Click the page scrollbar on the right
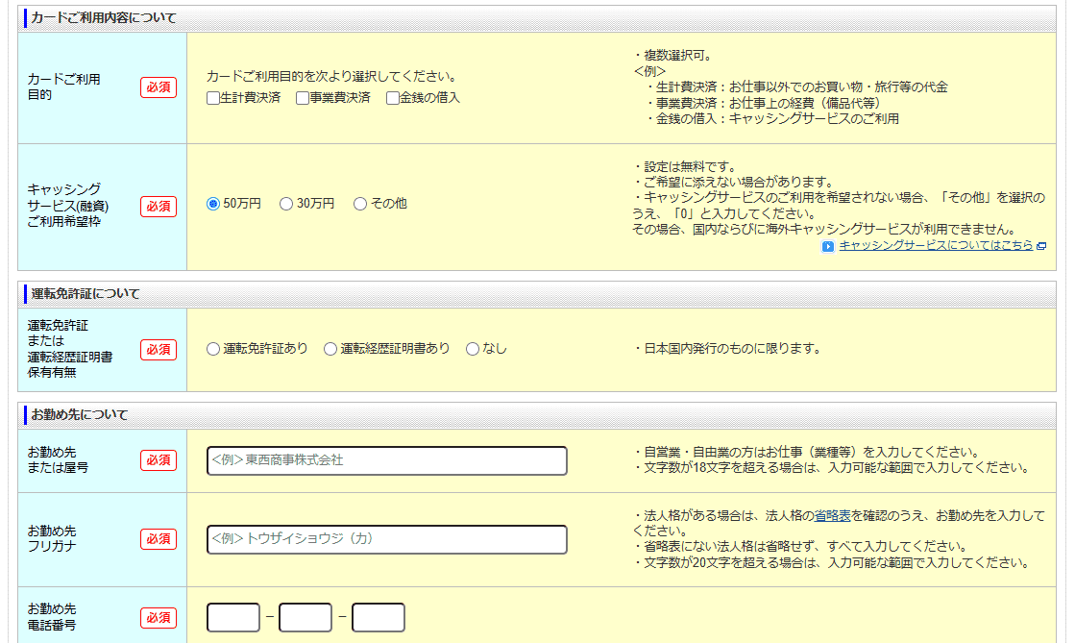This screenshot has height=643, width=1075. [x=1069, y=321]
